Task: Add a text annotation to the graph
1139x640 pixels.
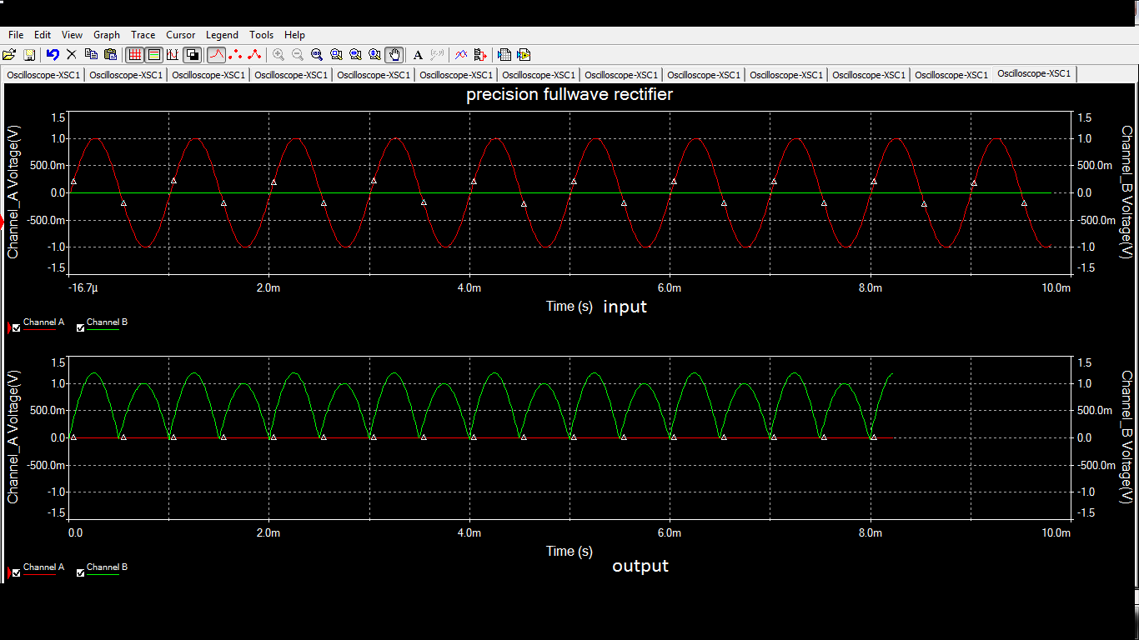Action: pyautogui.click(x=418, y=55)
